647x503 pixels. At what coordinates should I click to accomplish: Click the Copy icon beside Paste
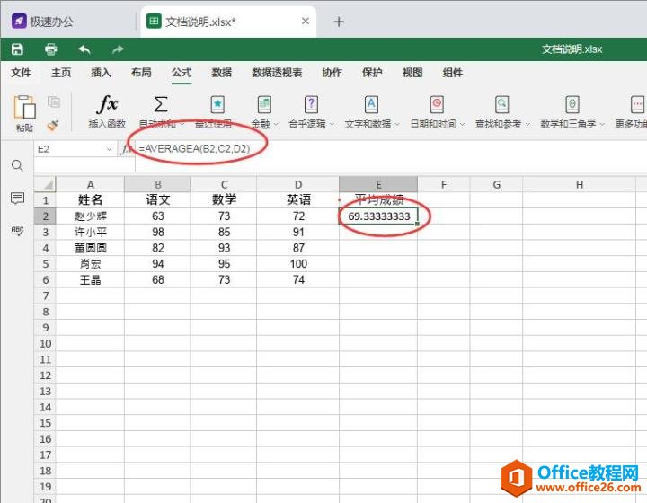54,101
